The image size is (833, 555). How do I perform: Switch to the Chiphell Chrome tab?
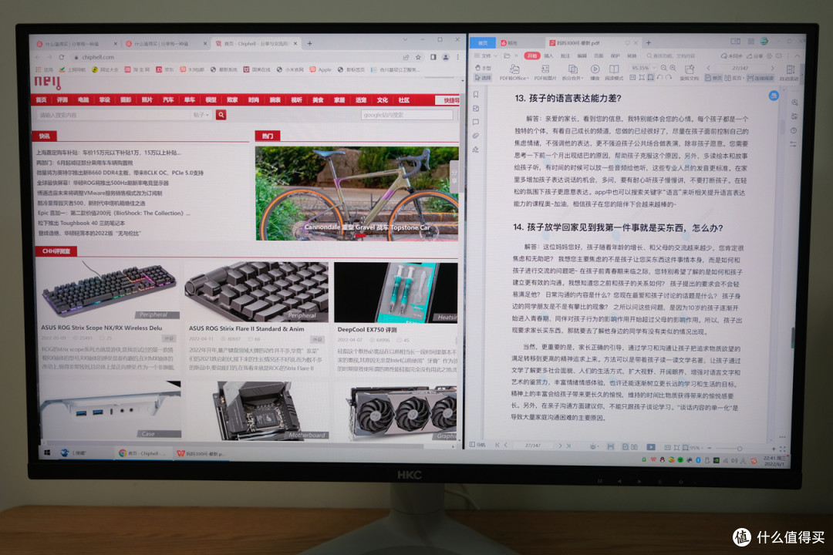(x=257, y=43)
